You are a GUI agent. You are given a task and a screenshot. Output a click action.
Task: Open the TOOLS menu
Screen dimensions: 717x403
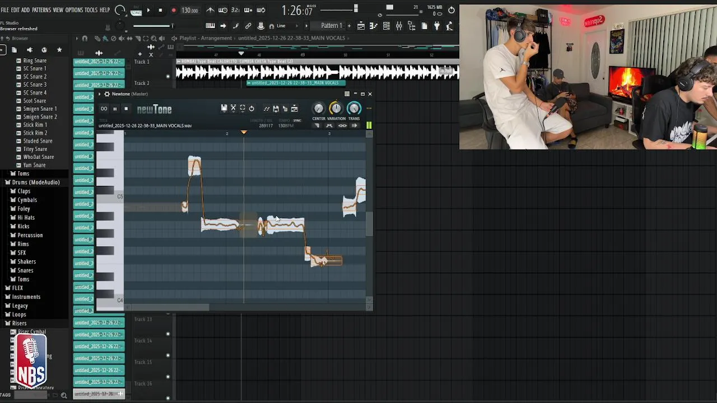(91, 10)
